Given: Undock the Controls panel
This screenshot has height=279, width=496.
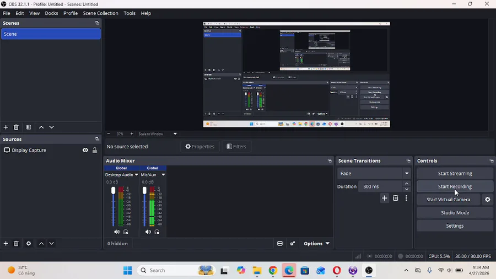Looking at the screenshot, I should point(491,160).
